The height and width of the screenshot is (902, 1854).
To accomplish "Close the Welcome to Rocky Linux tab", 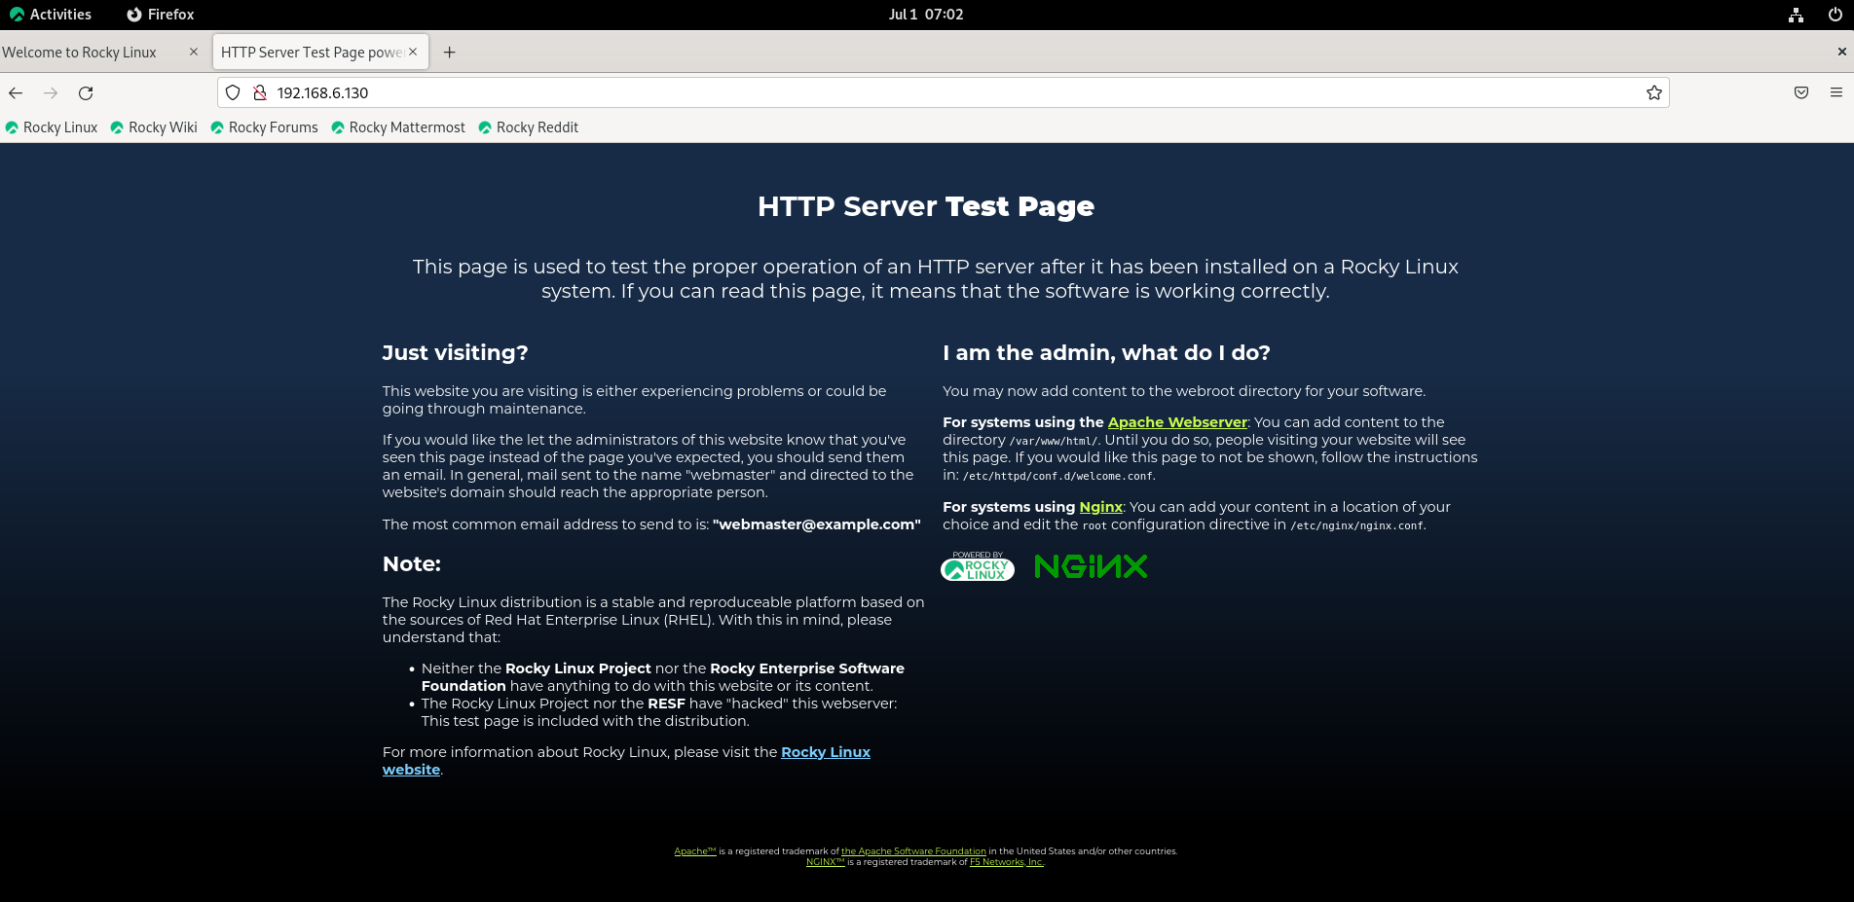I will [x=193, y=53].
